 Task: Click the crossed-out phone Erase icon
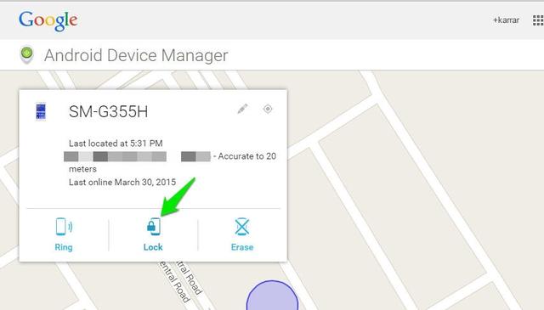click(241, 227)
